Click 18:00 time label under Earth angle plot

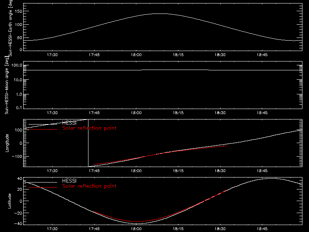click(x=136, y=55)
